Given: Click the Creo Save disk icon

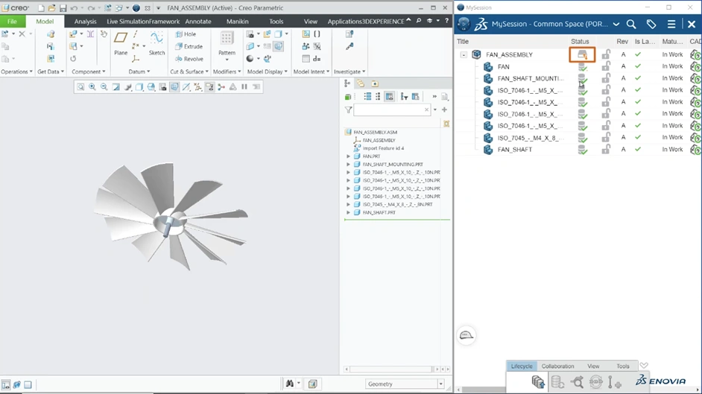Looking at the screenshot, I should click(x=63, y=8).
